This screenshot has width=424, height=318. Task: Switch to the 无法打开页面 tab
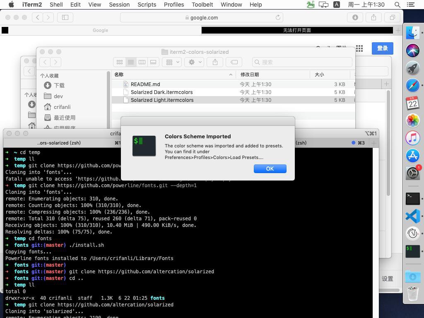tap(297, 30)
